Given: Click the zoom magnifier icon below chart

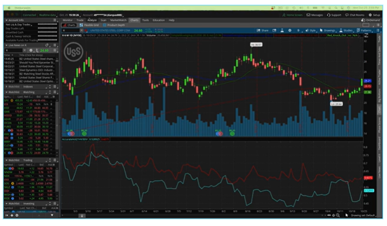Looking at the screenshot, I should tap(338, 215).
